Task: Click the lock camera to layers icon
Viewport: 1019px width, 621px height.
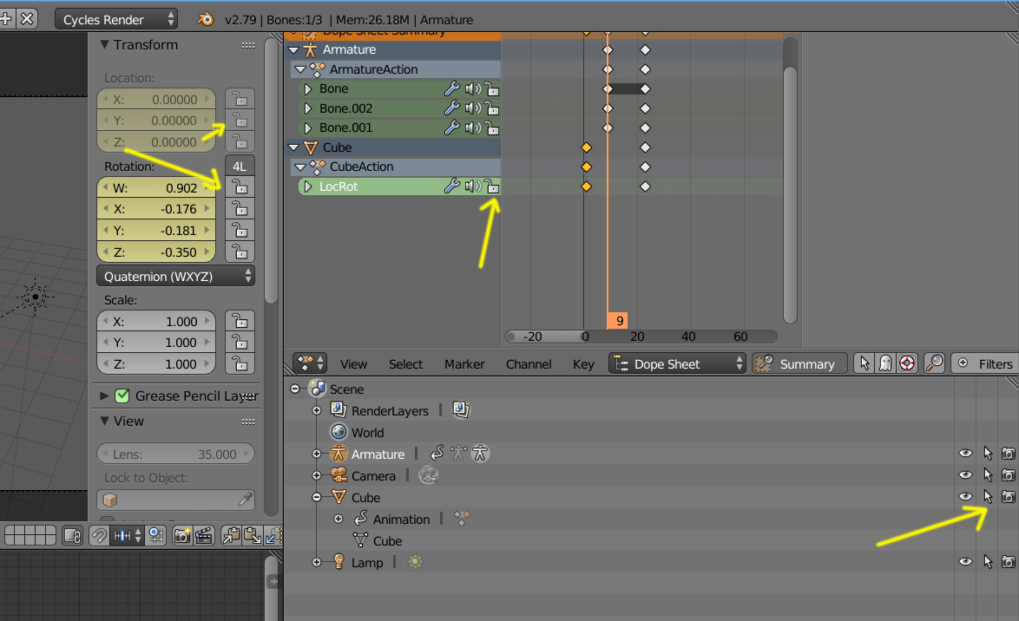Action: click(72, 535)
